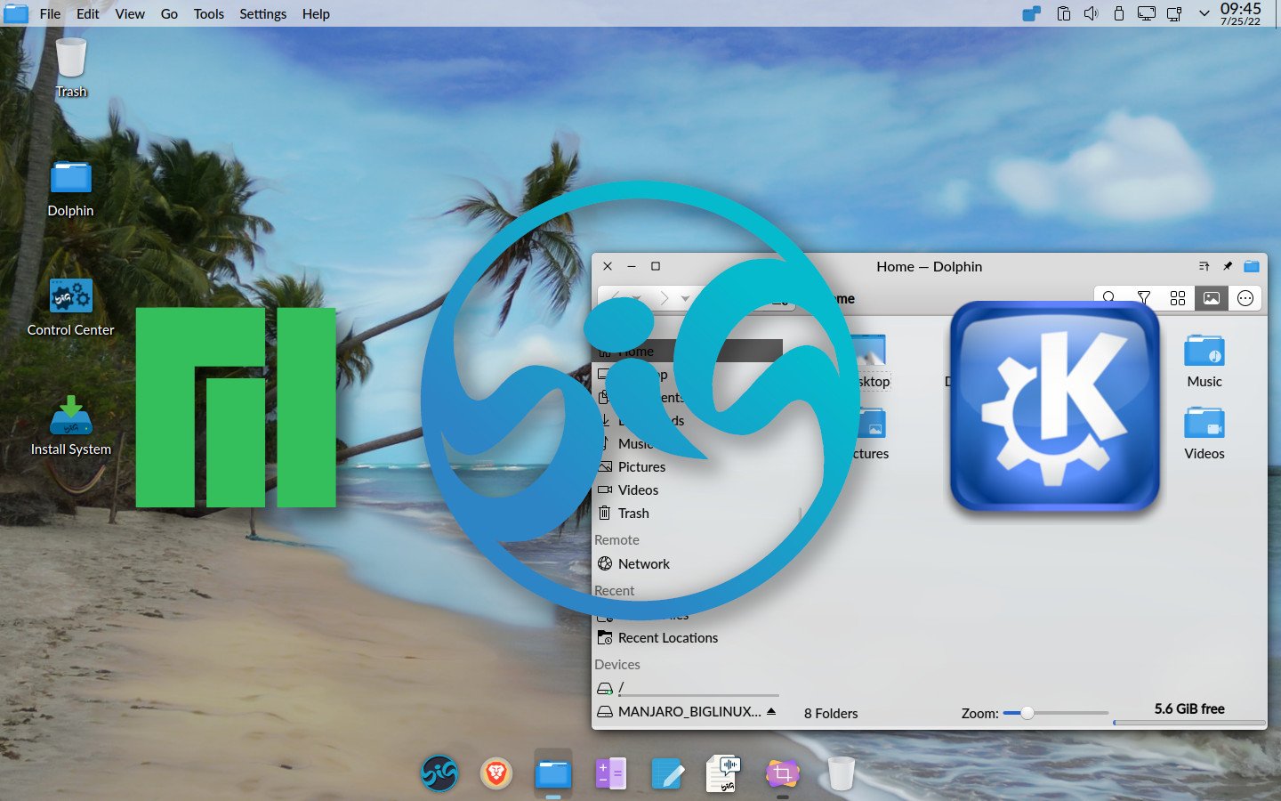
Task: Launch the Install System desktop icon
Action: coord(71,426)
